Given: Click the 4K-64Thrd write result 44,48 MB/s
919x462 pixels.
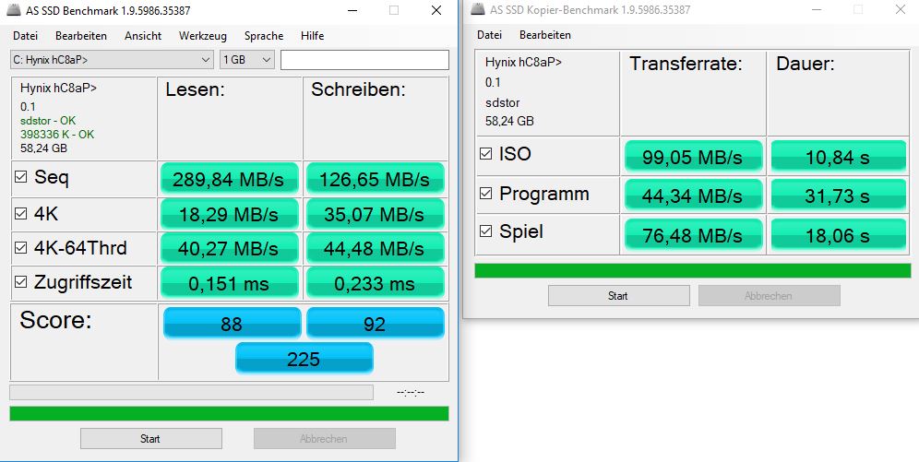Looking at the screenshot, I should (x=376, y=248).
